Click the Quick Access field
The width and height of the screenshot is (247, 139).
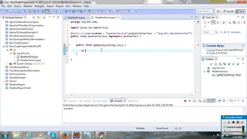click(204, 11)
